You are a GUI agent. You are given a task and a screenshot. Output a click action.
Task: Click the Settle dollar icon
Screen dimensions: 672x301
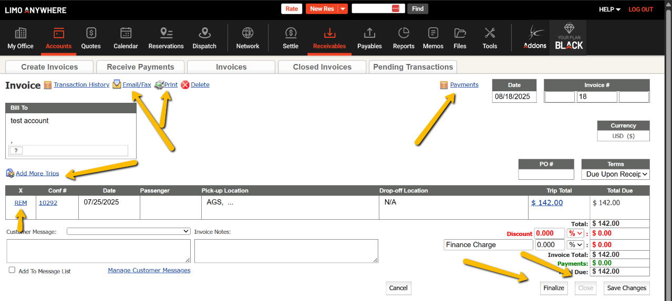[x=291, y=34]
